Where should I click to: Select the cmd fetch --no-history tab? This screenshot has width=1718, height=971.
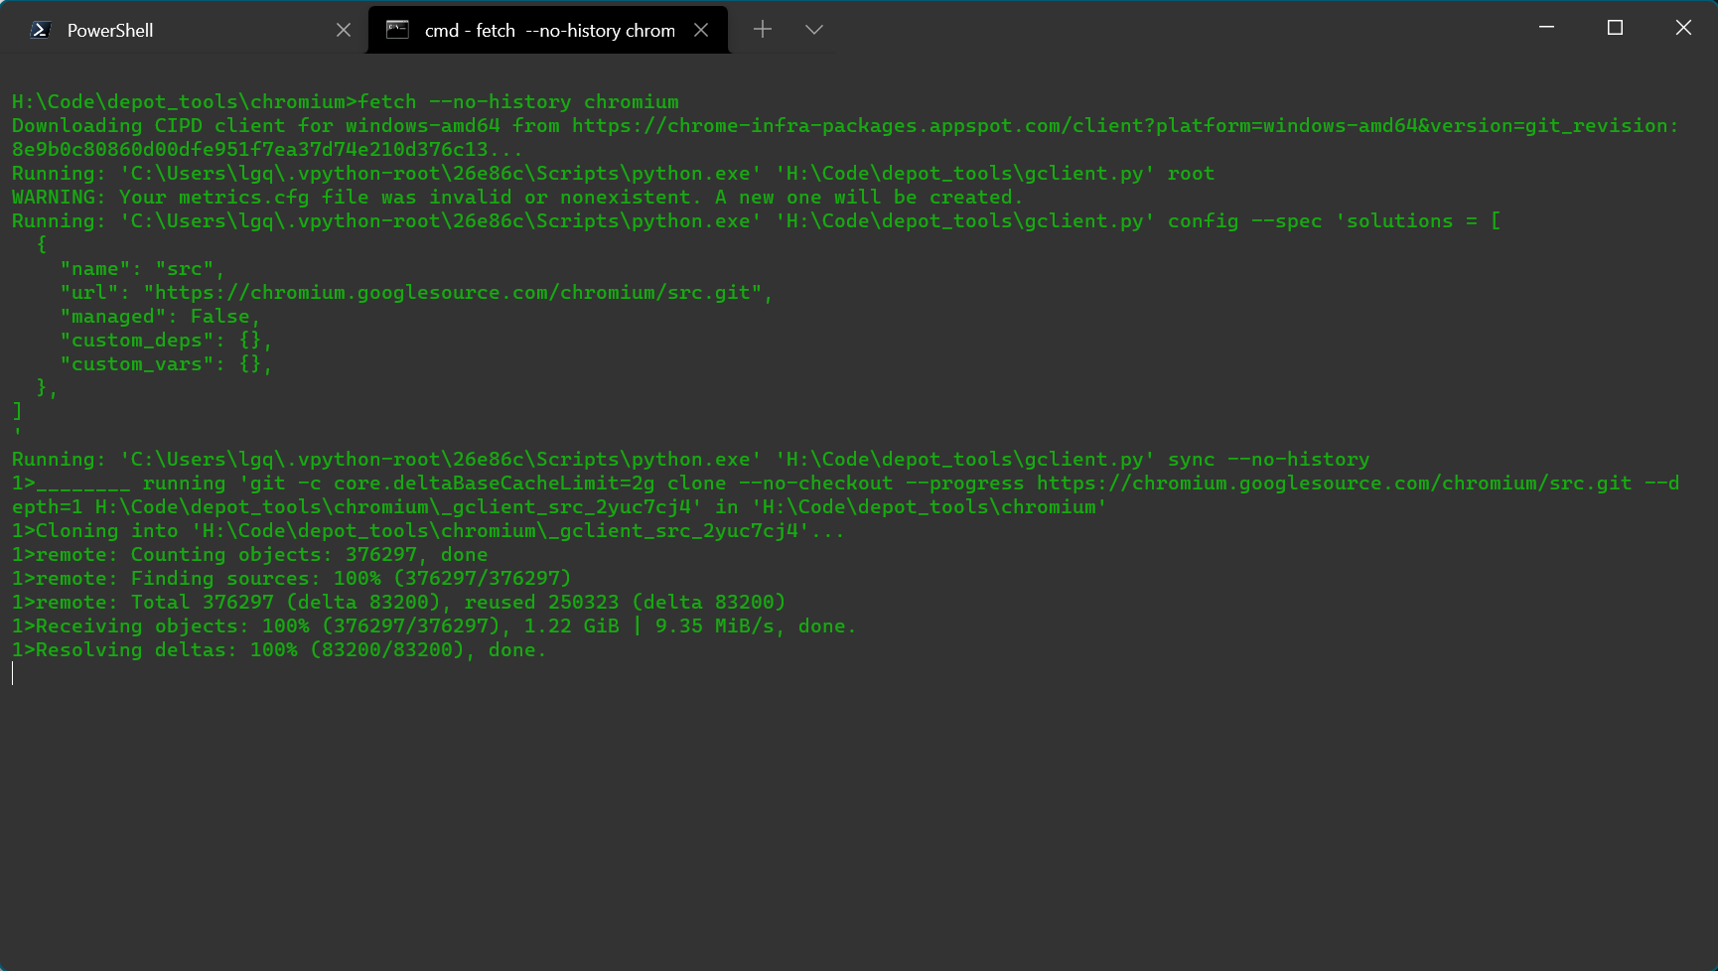coord(548,30)
